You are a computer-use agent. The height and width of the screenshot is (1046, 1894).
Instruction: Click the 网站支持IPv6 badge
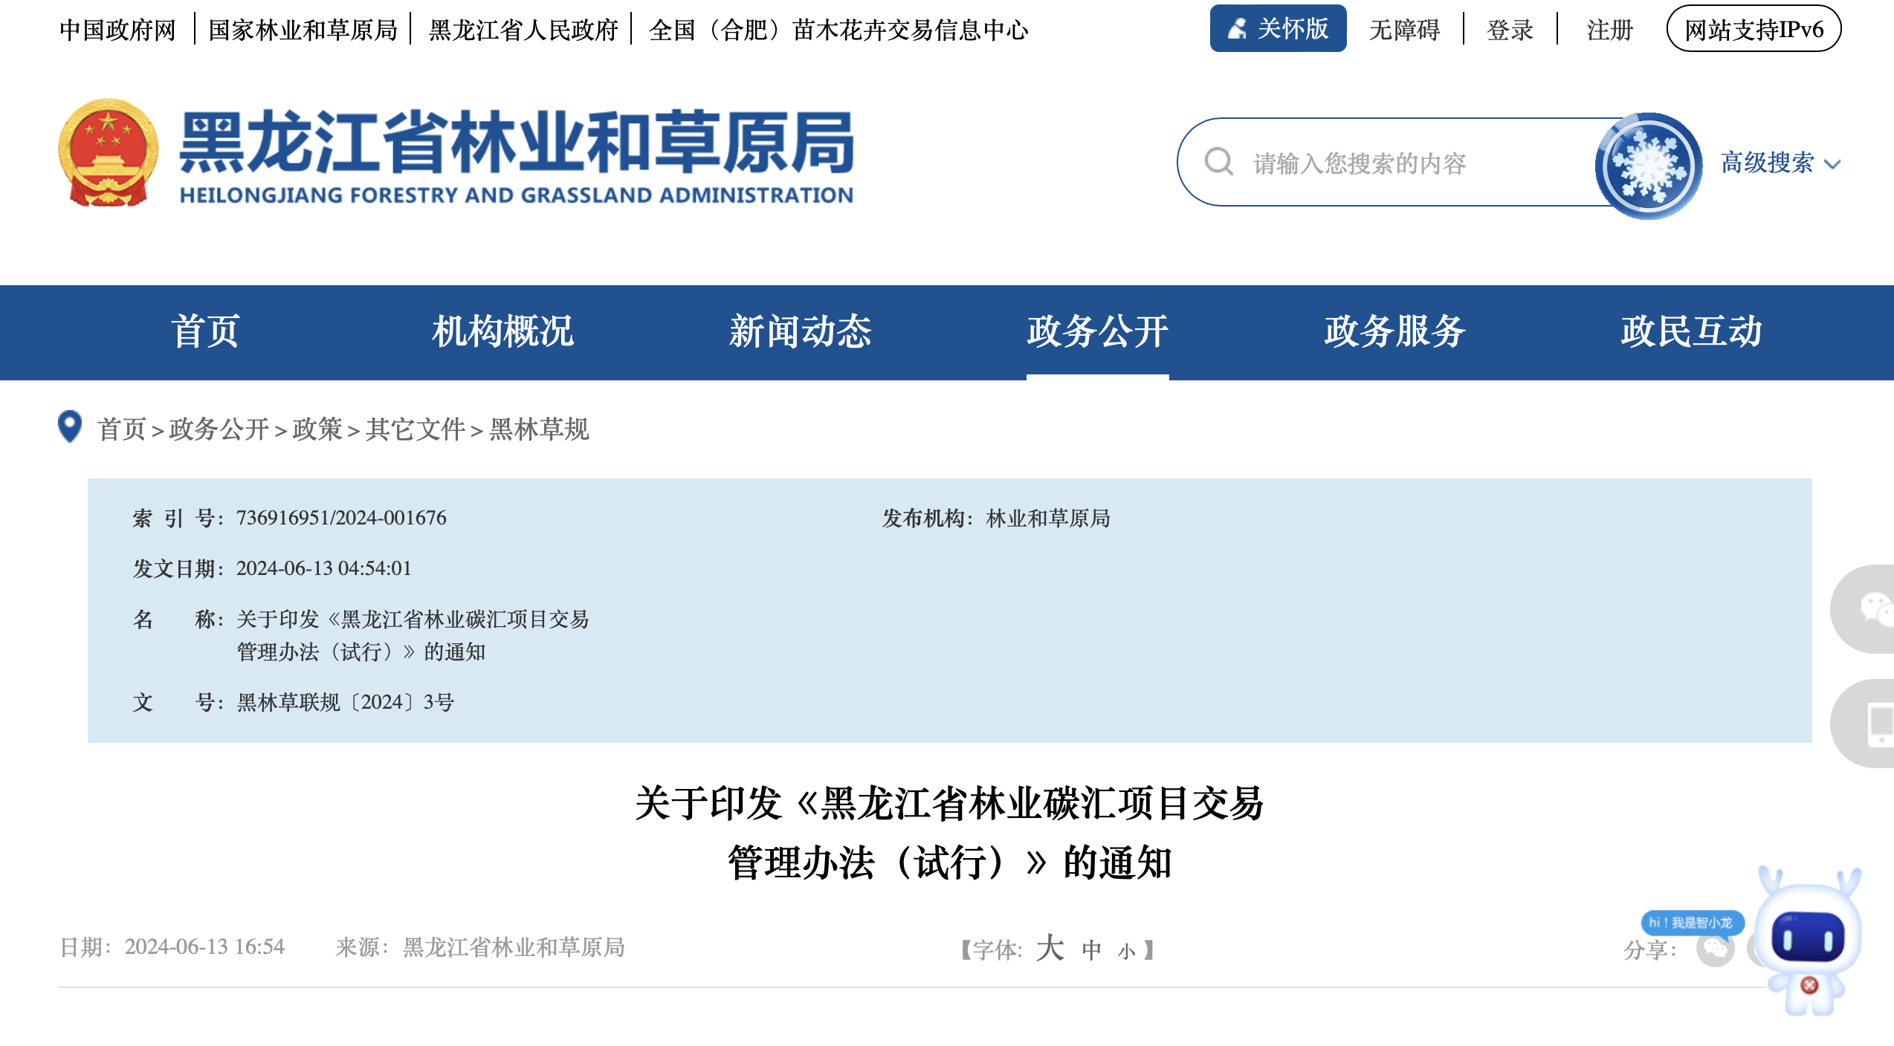point(1754,29)
